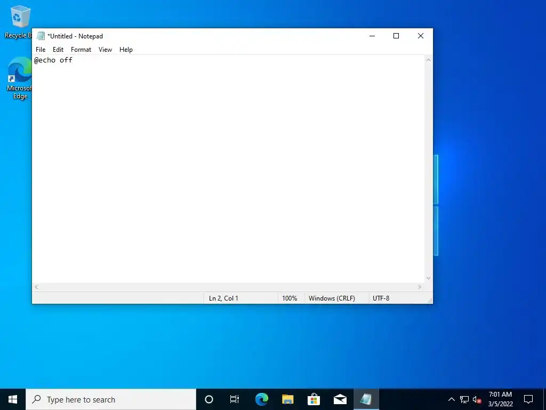Click the Notepad taskbar button
Screen dimensions: 546x410
[366, 399]
